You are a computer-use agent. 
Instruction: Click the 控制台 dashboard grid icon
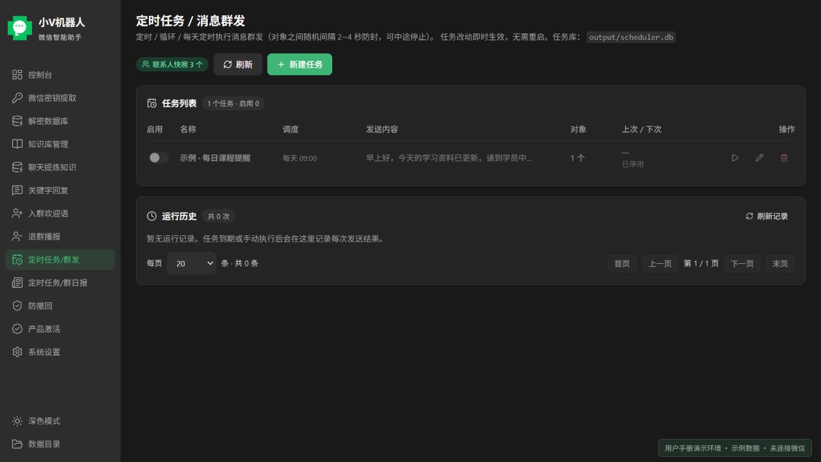pyautogui.click(x=17, y=75)
